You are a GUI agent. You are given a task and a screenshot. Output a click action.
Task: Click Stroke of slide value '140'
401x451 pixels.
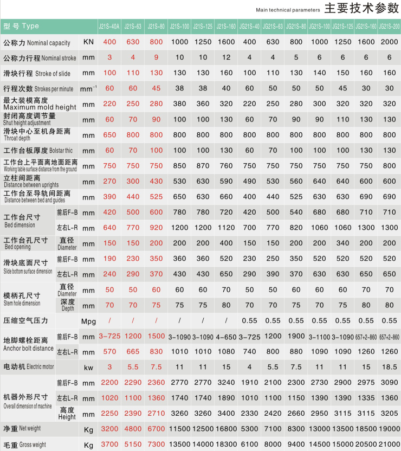(x=319, y=73)
